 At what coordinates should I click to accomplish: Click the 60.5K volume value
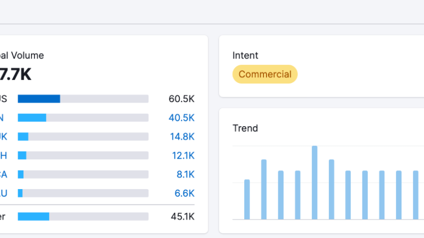pos(181,99)
